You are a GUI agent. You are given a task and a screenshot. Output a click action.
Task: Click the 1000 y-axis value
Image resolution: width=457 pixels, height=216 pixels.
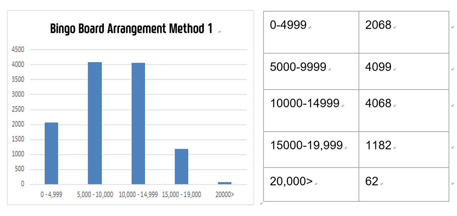coord(17,154)
